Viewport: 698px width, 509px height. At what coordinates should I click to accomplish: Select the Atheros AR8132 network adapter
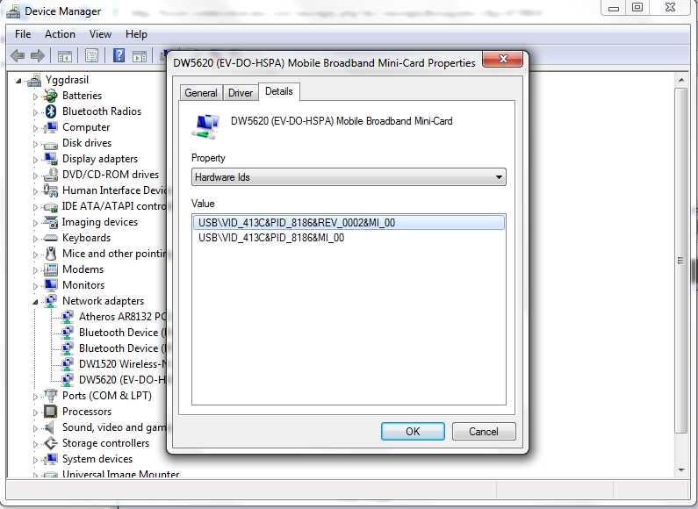pos(123,317)
